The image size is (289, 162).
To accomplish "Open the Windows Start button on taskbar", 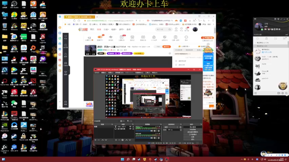I will click(122, 159).
